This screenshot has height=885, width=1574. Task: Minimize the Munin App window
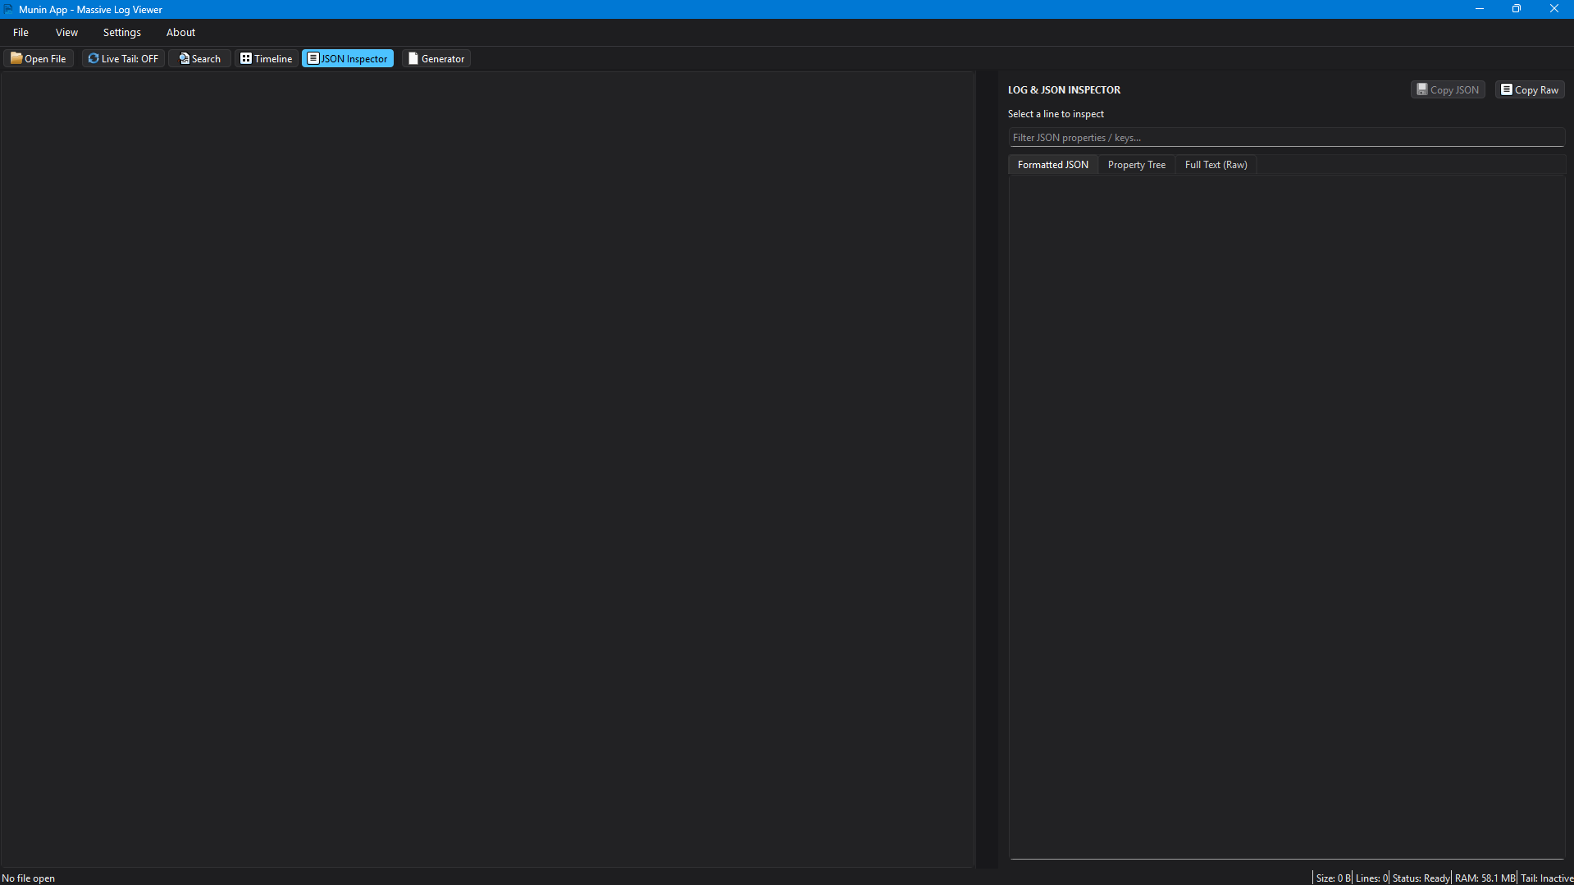[x=1480, y=9]
